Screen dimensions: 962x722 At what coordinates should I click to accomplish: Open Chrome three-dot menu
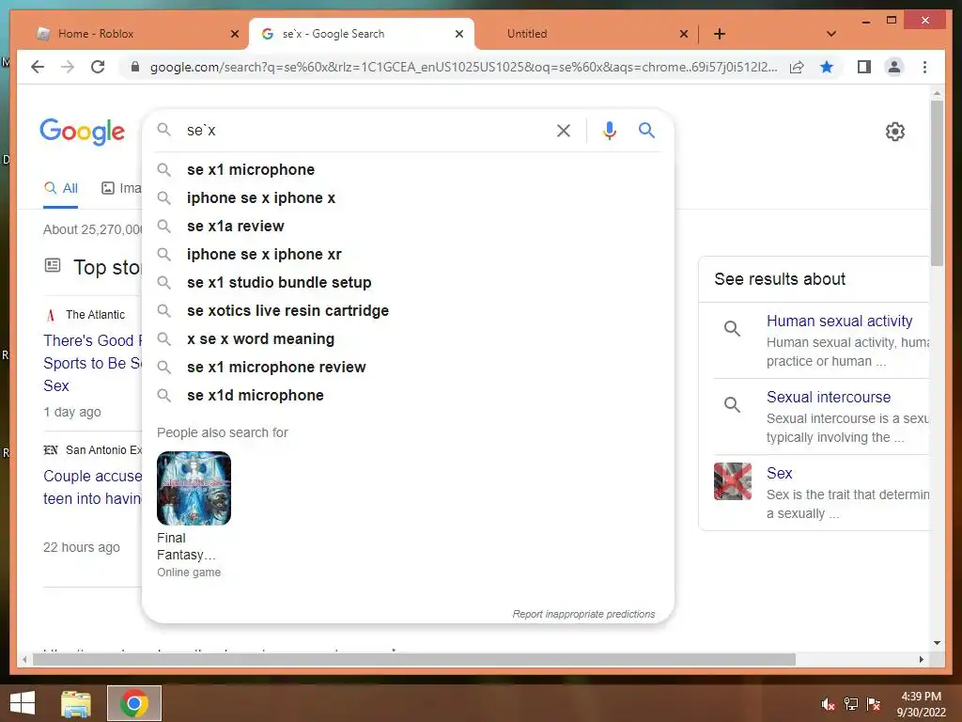(x=924, y=67)
